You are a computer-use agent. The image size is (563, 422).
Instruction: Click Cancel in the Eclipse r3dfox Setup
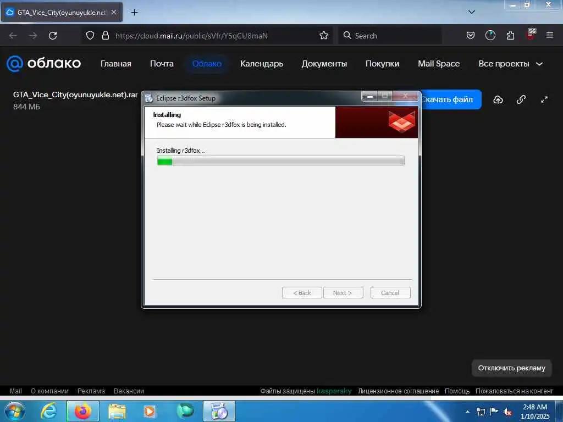[x=390, y=293]
